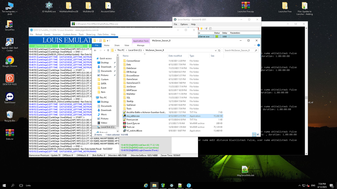Viewport: 337px width, 189px height.
Task: Select the DiscordServer folder
Action: [x=133, y=76]
